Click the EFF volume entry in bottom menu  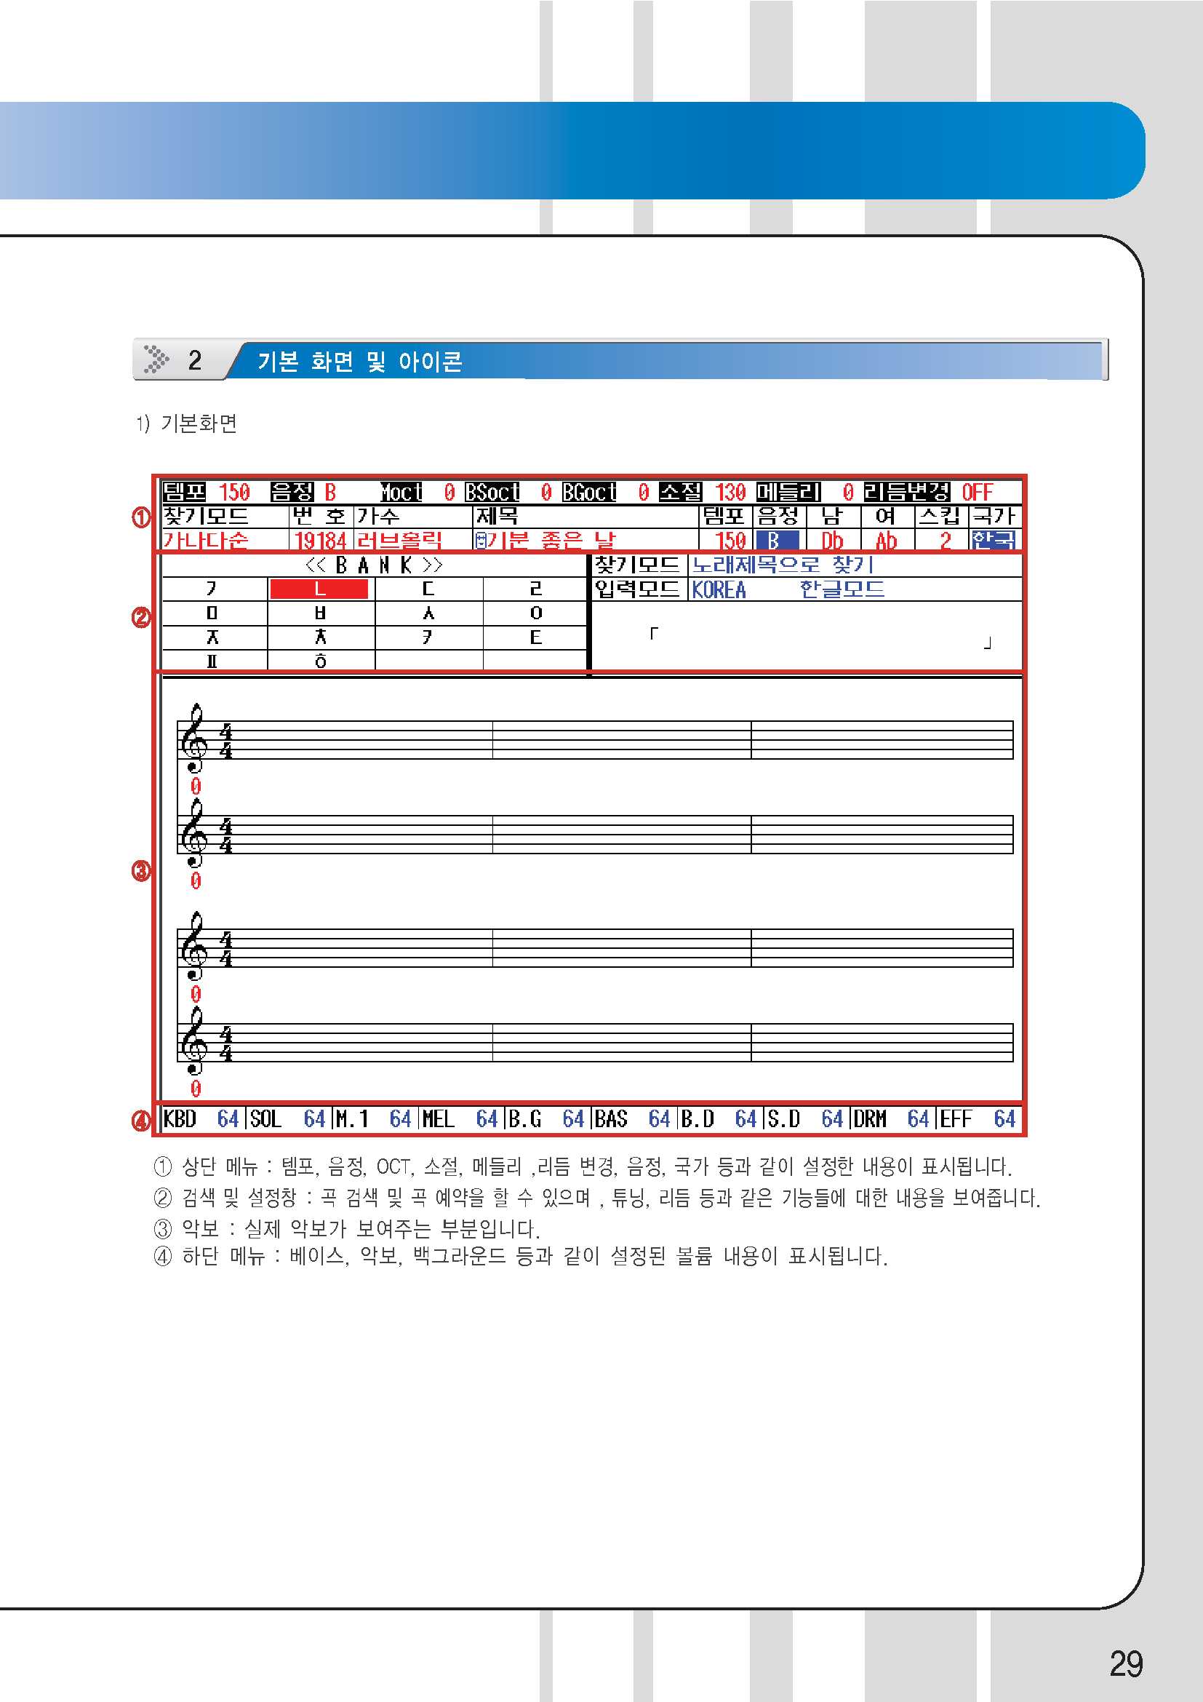point(978,1118)
